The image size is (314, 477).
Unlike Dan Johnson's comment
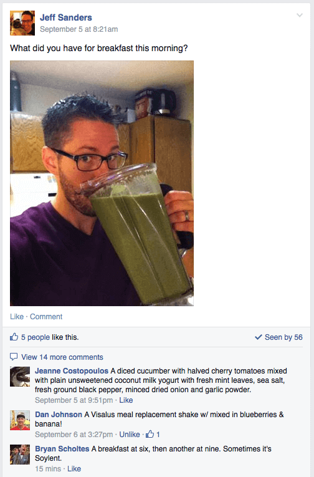[x=129, y=435]
